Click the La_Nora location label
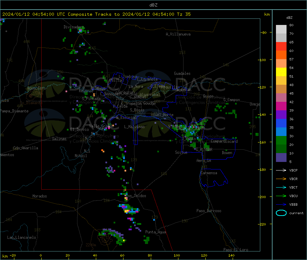Viewport: 307px width, 260px height. [x=136, y=86]
